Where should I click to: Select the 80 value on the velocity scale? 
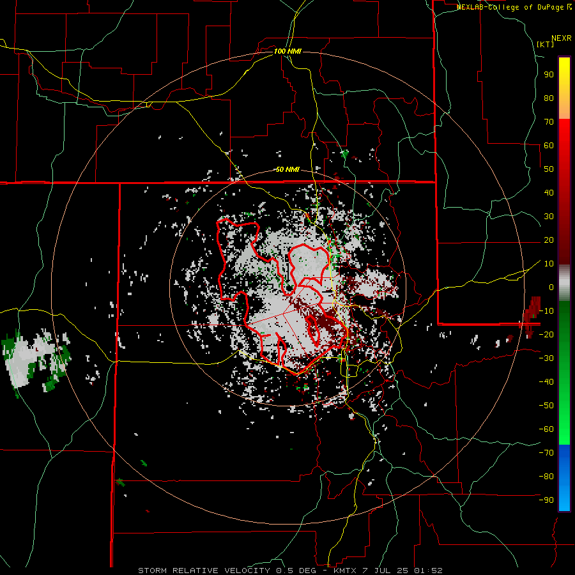(x=549, y=98)
